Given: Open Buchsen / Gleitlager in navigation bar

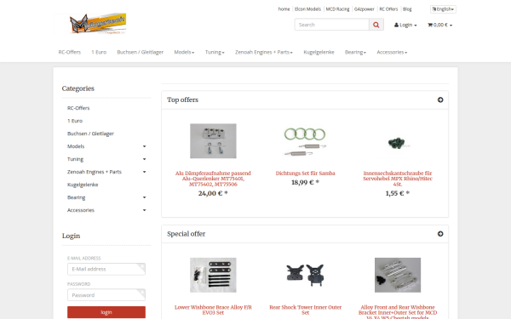Looking at the screenshot, I should (141, 52).
